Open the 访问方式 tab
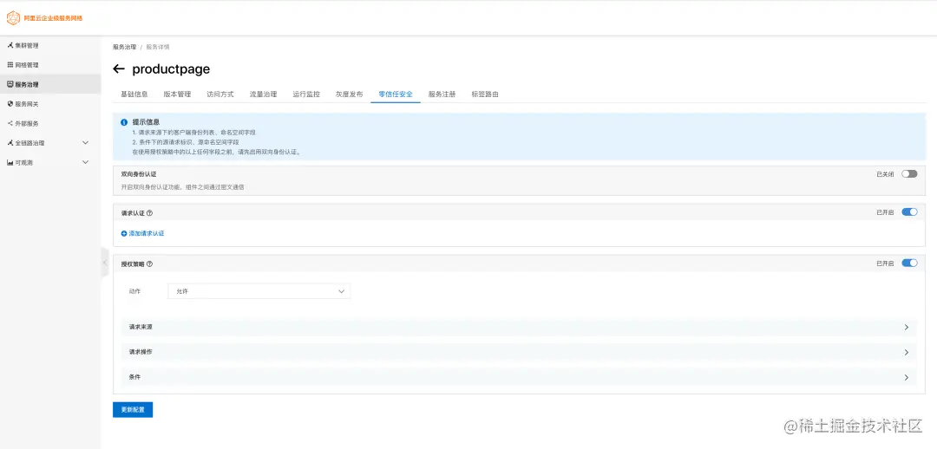 pyautogui.click(x=220, y=94)
